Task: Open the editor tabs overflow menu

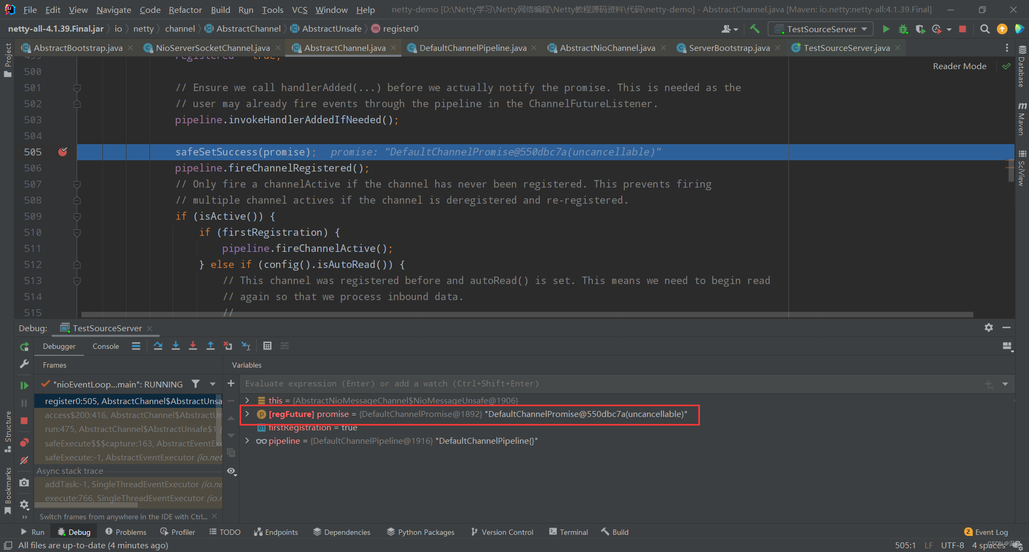Action: click(x=1007, y=48)
